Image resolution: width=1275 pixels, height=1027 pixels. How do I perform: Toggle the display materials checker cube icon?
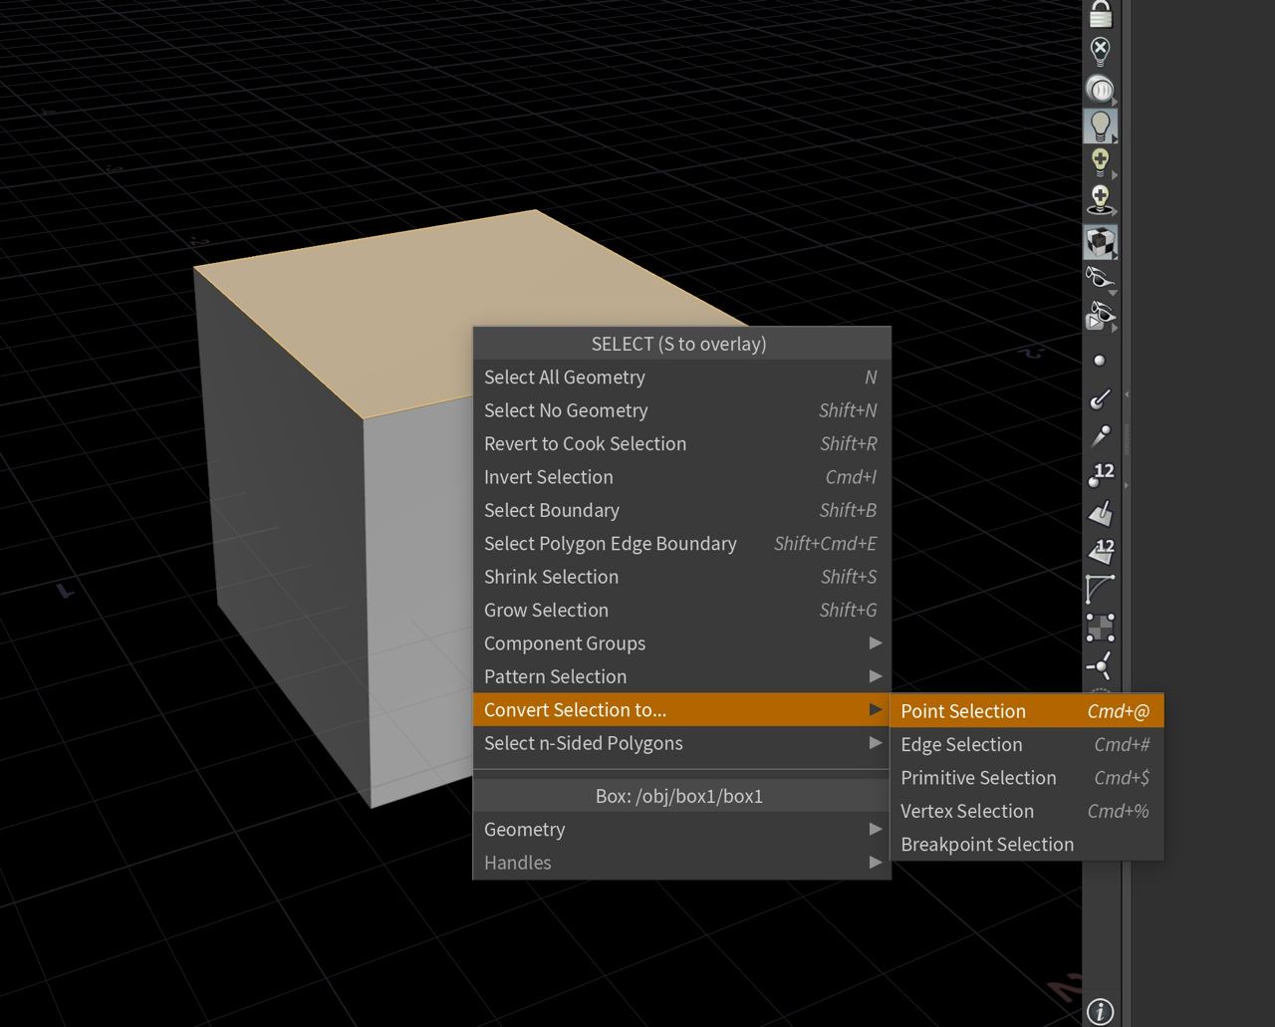tap(1100, 242)
